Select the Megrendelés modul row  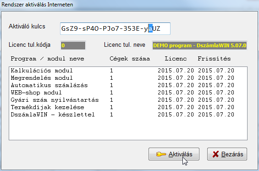pyautogui.click(x=128, y=78)
